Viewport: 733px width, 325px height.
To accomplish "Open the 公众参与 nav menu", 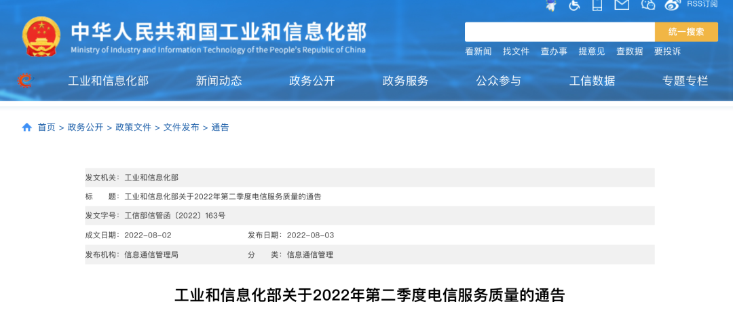I will tap(498, 81).
